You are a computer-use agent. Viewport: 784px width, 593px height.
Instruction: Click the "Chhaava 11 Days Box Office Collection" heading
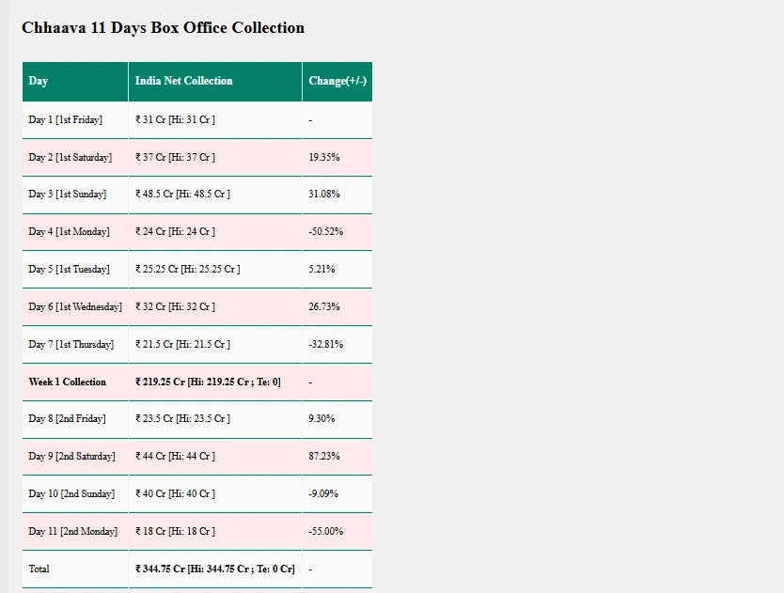click(163, 28)
